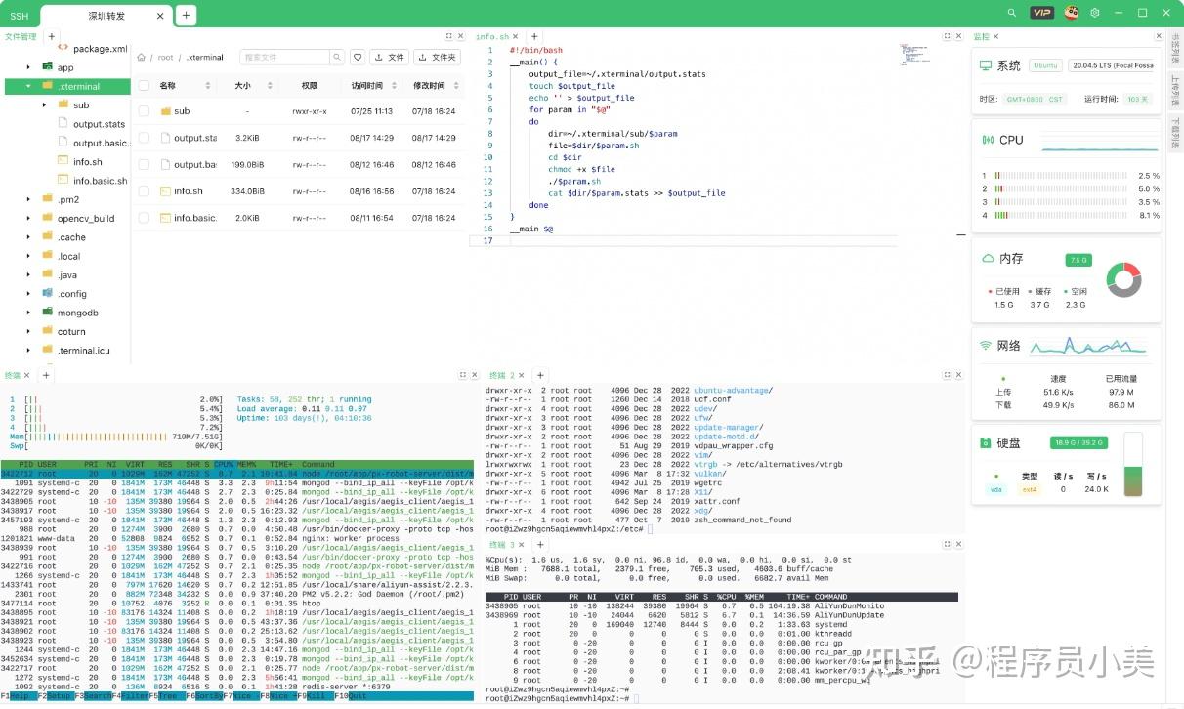Open the 书签列表 sidebar tab
Viewport: 1184px width, 709px height.
(x=1175, y=49)
